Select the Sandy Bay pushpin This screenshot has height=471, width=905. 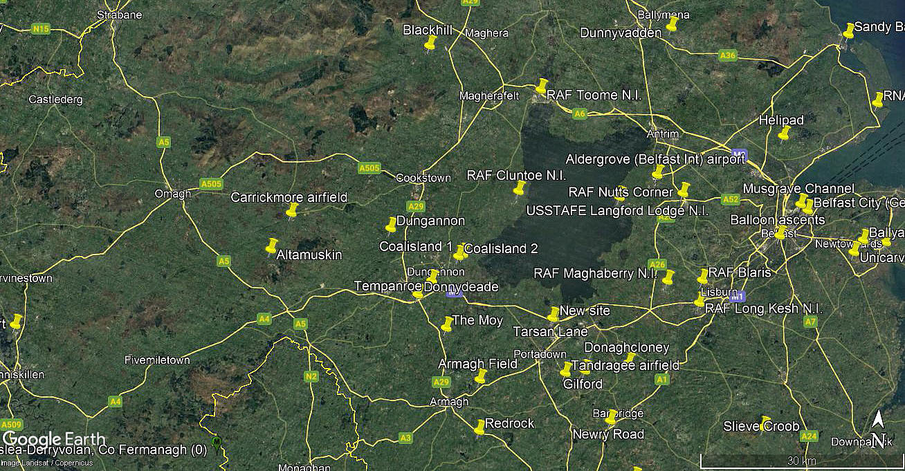[x=849, y=31]
